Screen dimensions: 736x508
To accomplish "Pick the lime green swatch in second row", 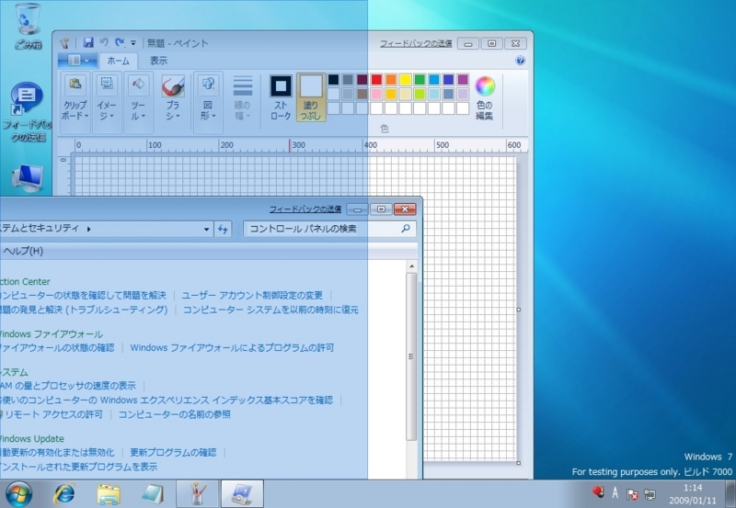I will (420, 94).
